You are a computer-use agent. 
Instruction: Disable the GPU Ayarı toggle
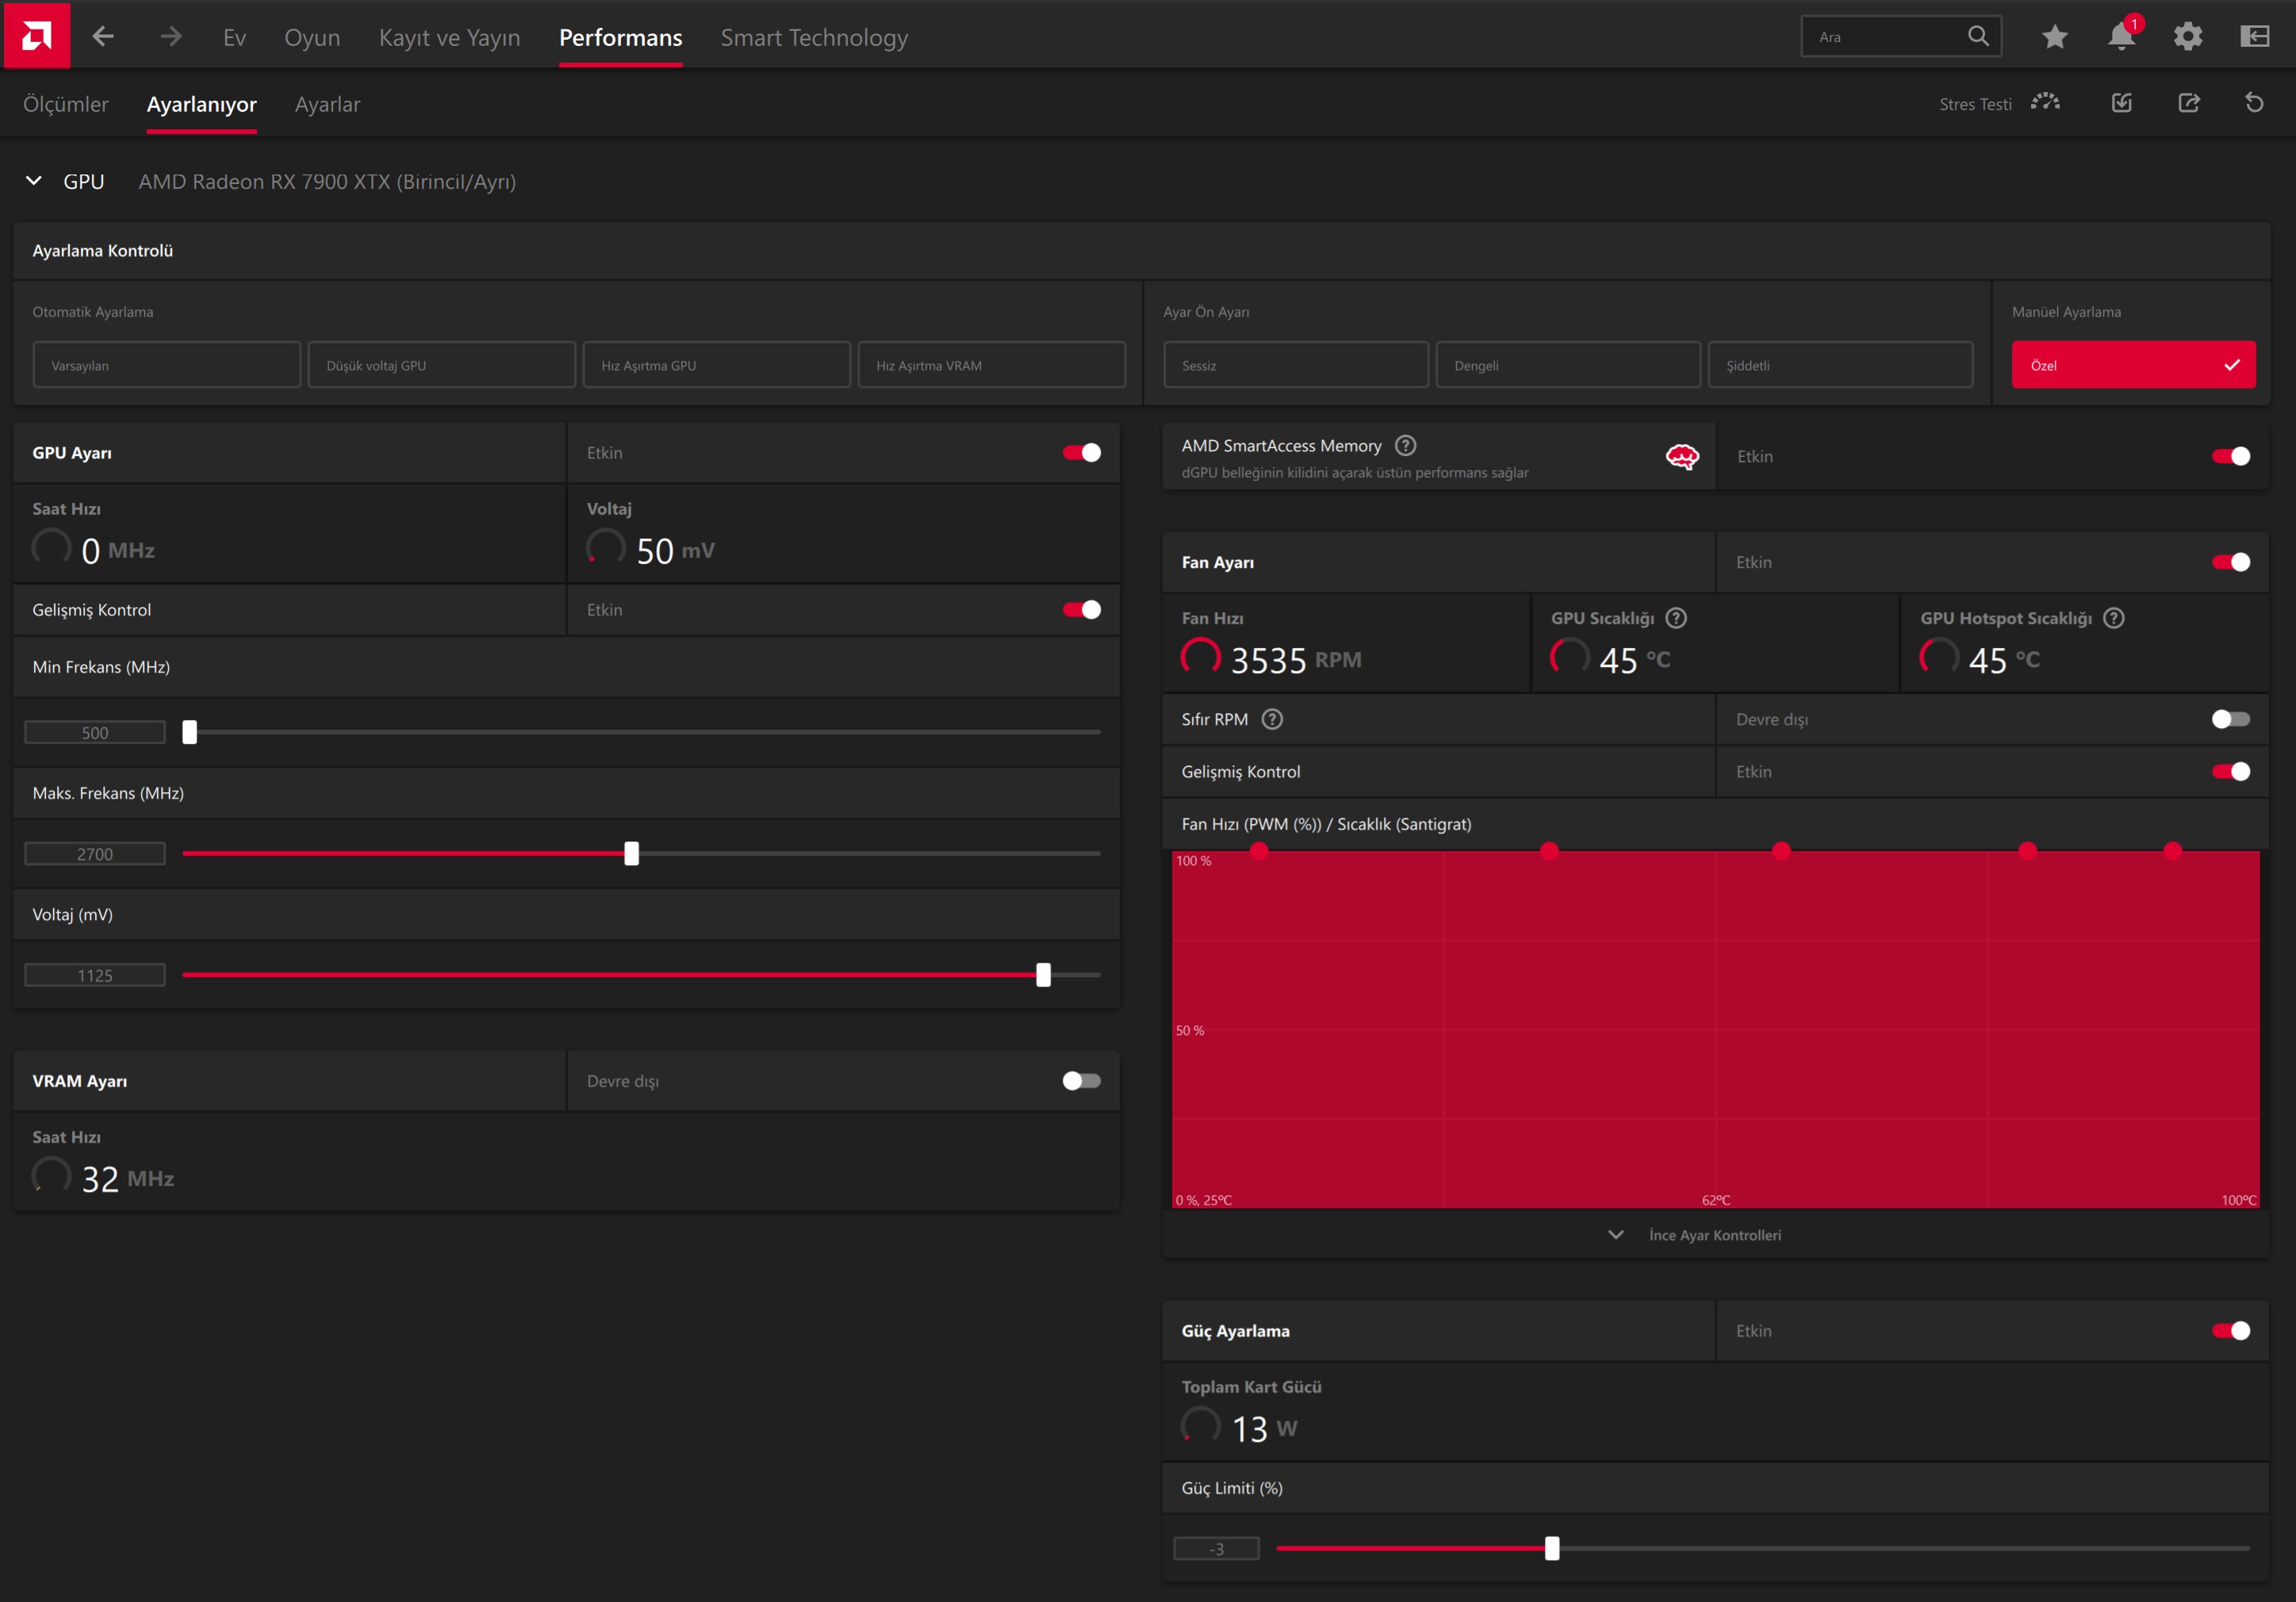coord(1081,453)
